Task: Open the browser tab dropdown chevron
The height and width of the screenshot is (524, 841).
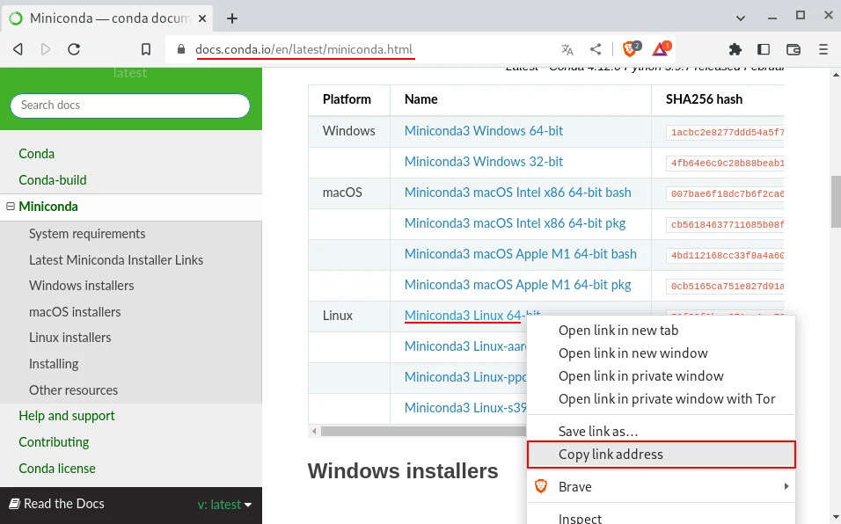Action: click(x=740, y=18)
